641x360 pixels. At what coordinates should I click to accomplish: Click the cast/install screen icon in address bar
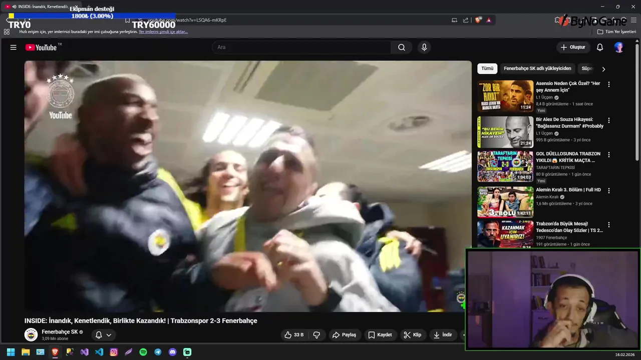pos(454,20)
